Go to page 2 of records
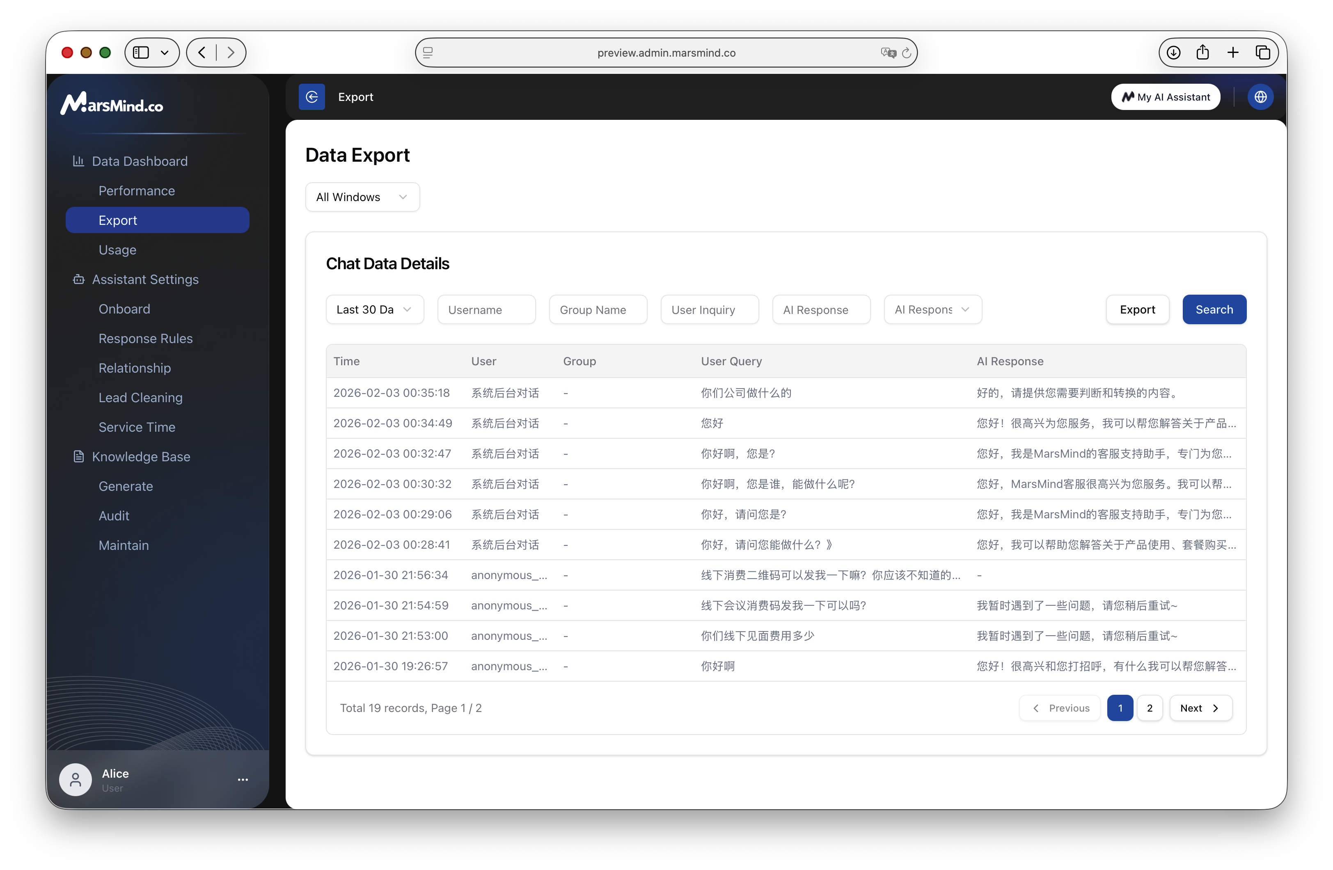 [1149, 708]
